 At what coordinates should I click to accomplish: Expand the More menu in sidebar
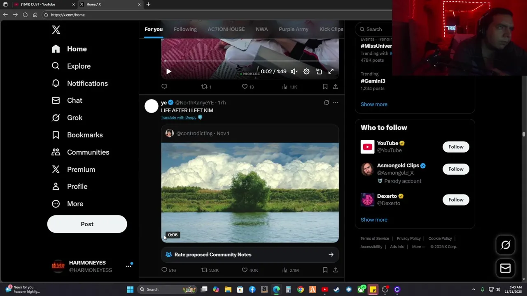(67, 204)
